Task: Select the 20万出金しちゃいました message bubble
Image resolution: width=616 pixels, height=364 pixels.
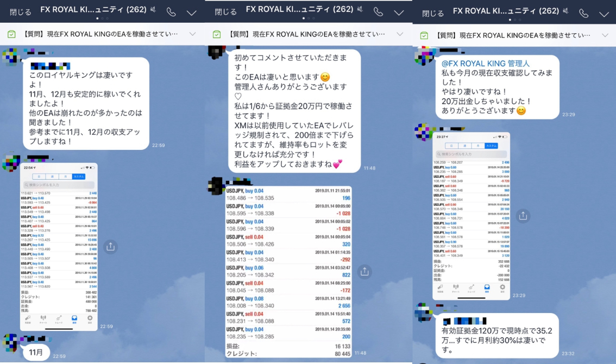Action: coord(497,87)
